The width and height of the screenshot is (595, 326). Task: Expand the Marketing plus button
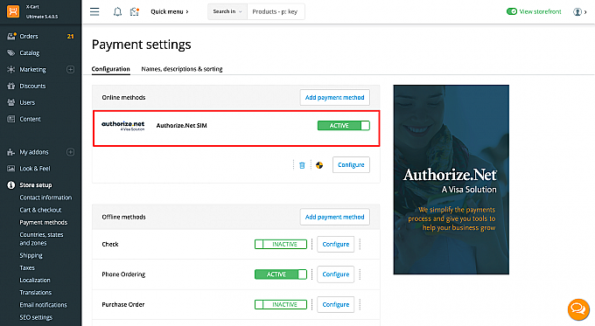pyautogui.click(x=71, y=69)
